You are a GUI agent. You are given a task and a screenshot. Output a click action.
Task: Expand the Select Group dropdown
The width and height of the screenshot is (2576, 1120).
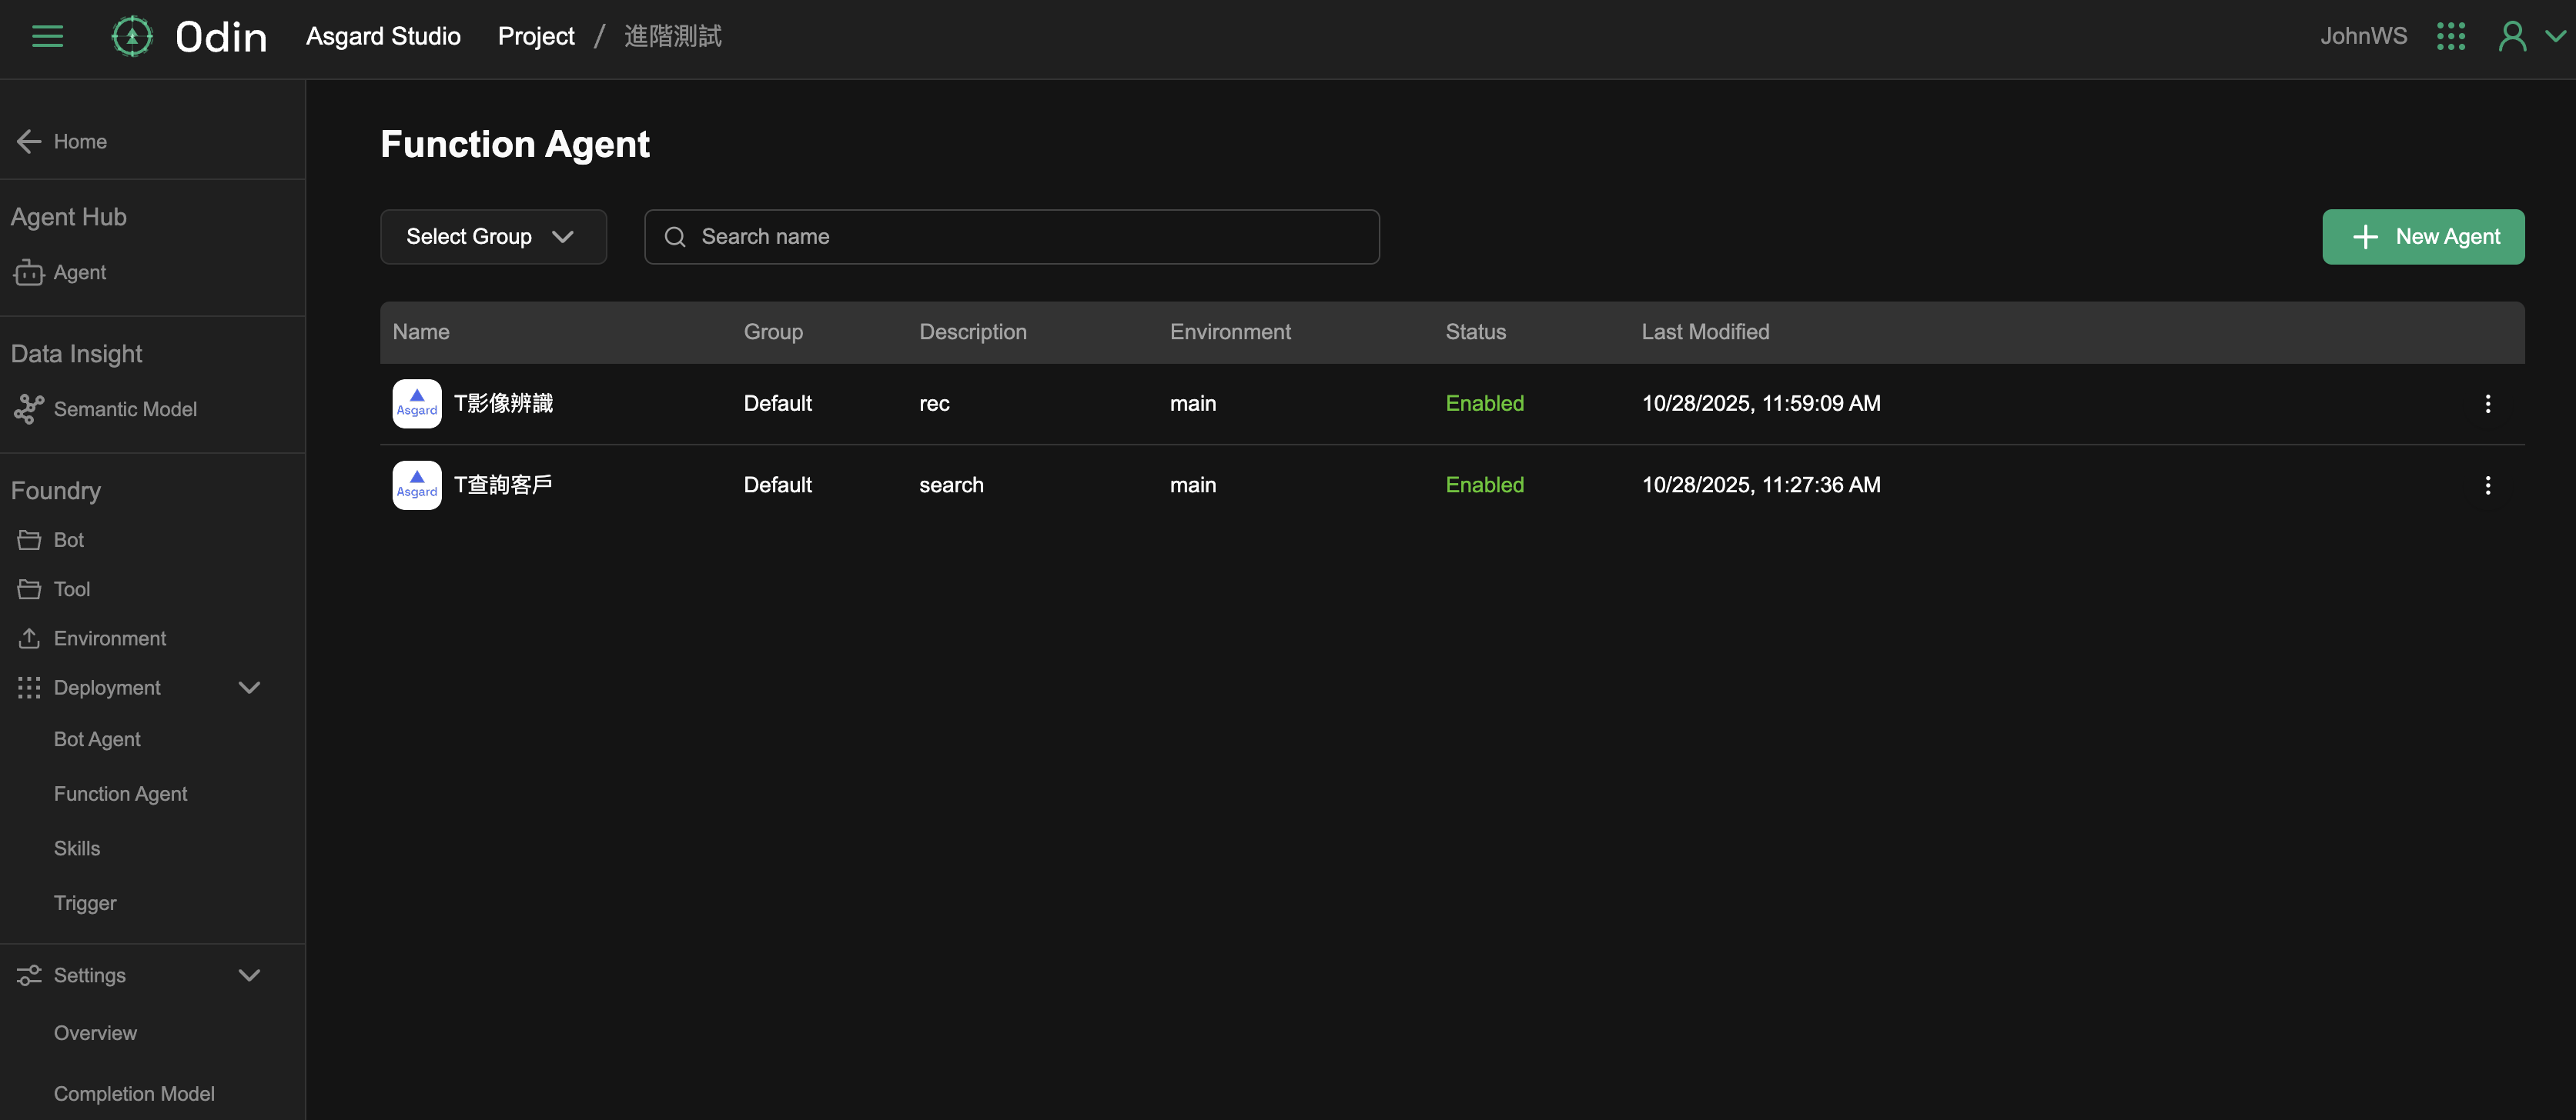pos(493,237)
